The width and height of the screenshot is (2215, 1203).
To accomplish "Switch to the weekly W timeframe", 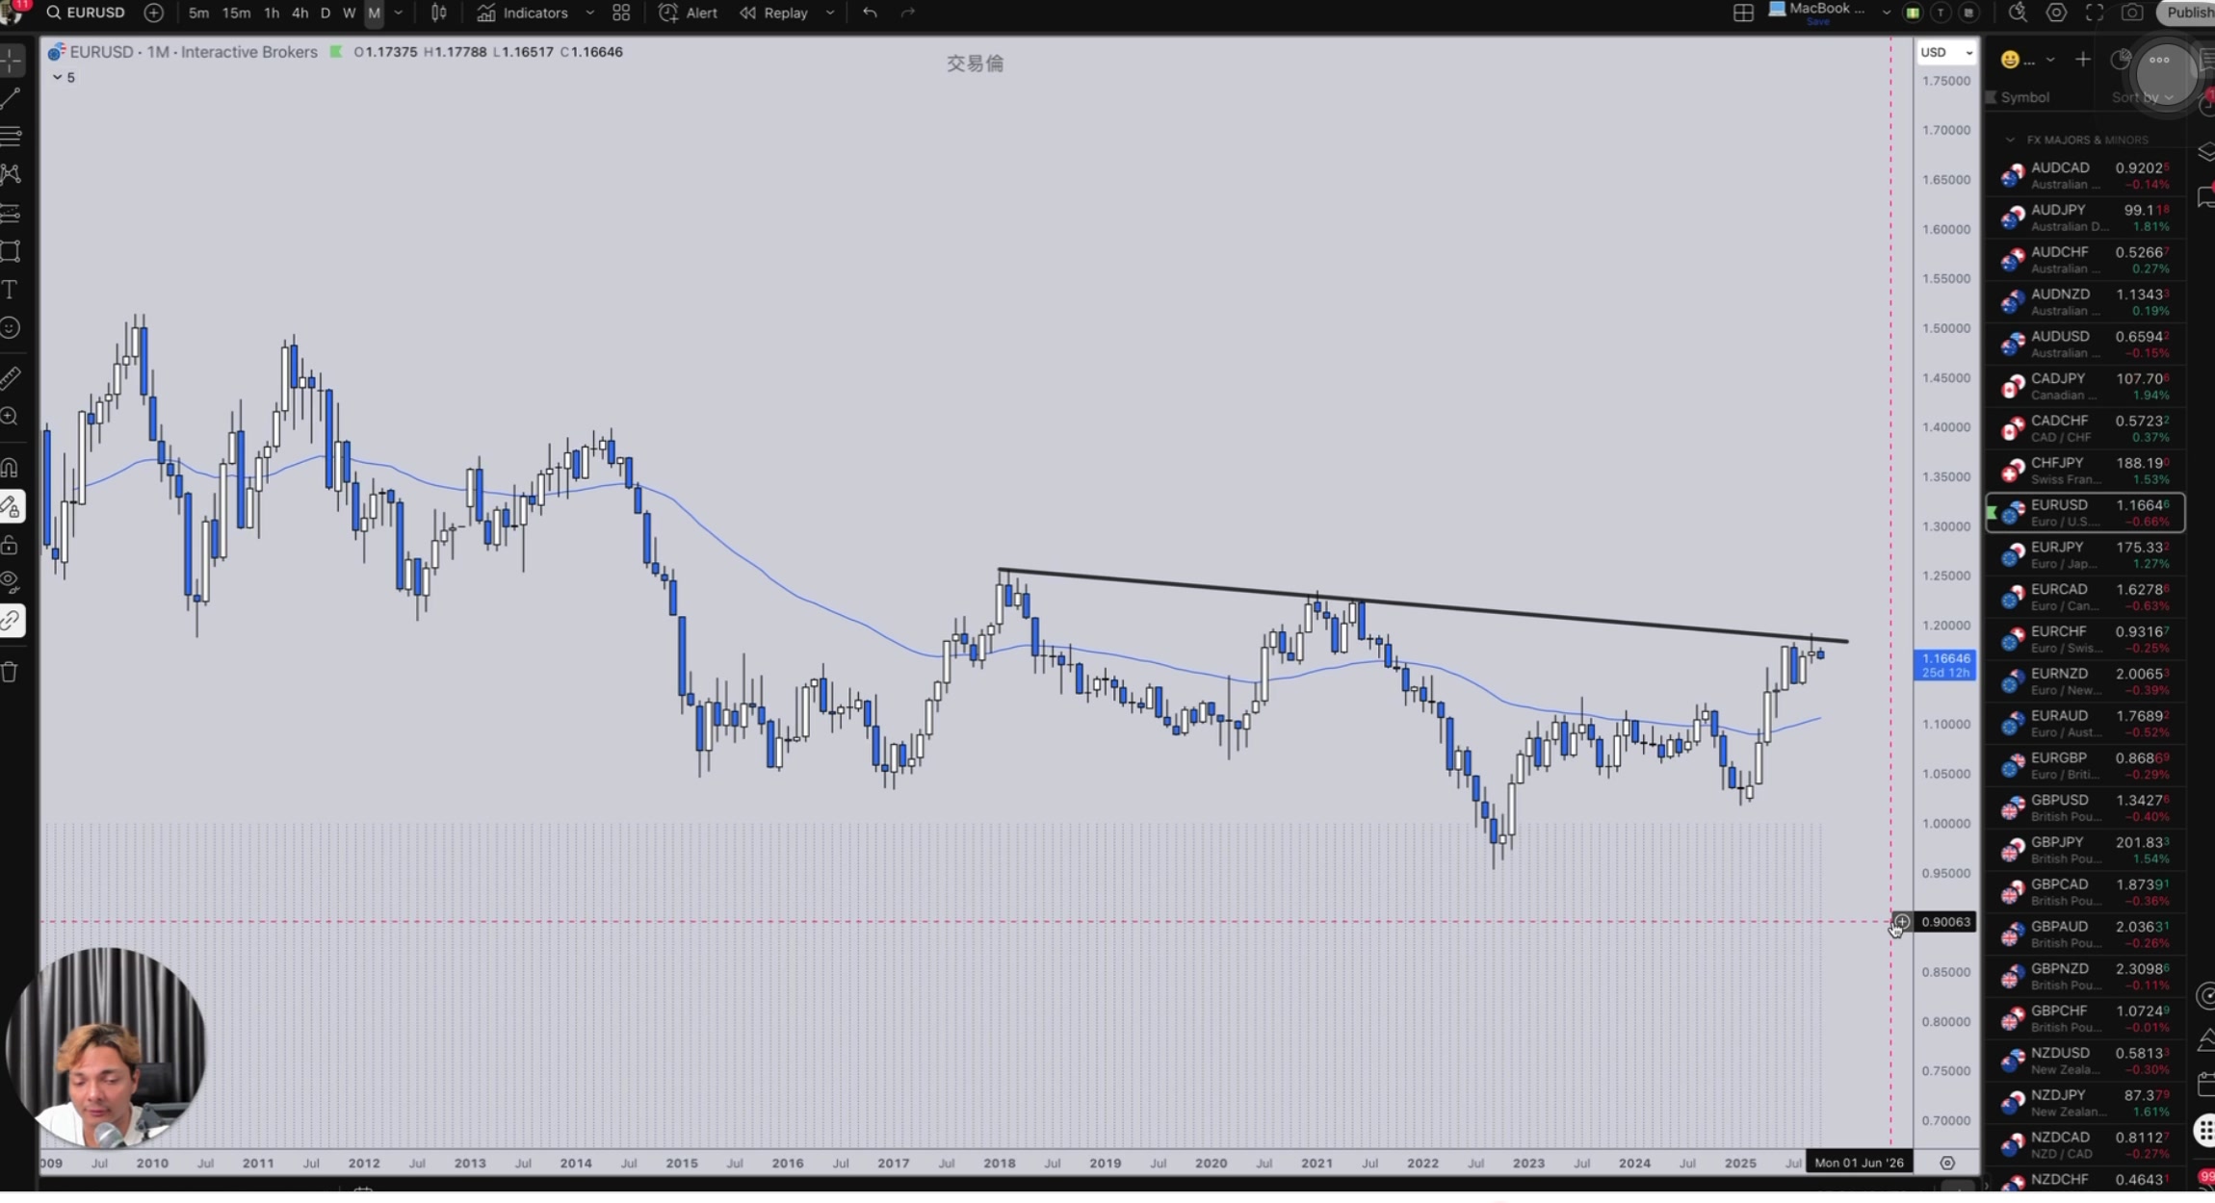I will [349, 13].
